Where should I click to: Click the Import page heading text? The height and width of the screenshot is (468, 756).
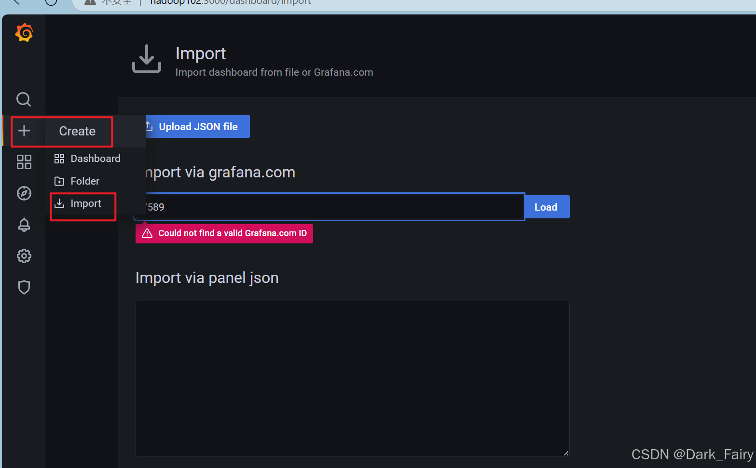click(201, 53)
